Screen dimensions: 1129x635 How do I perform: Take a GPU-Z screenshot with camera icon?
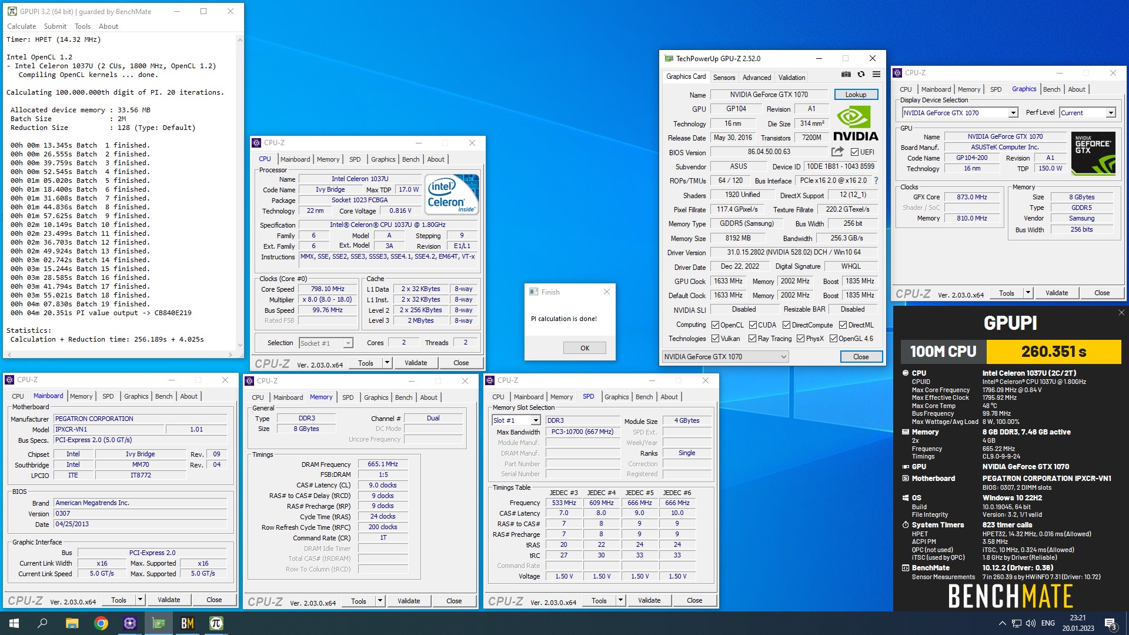[846, 75]
